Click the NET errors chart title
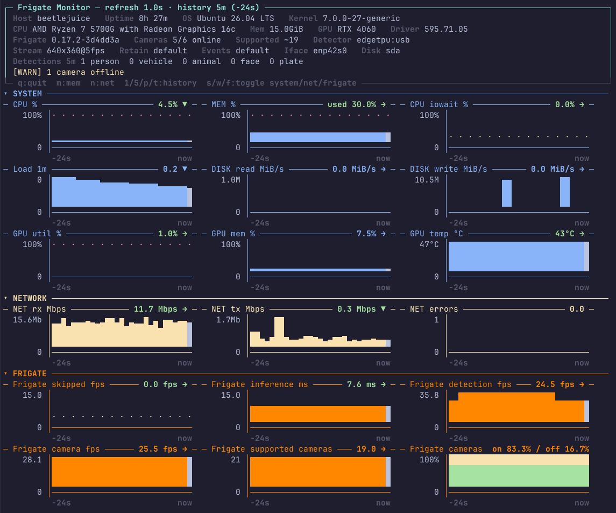 pyautogui.click(x=434, y=309)
